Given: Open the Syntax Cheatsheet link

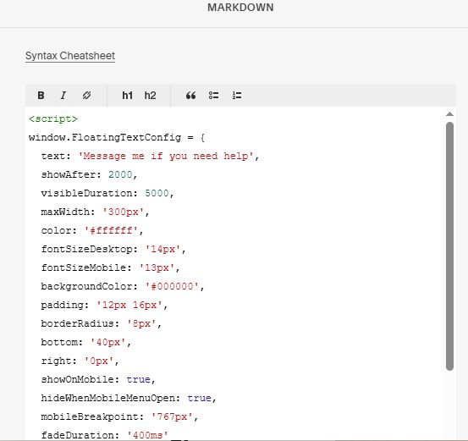Looking at the screenshot, I should 70,56.
